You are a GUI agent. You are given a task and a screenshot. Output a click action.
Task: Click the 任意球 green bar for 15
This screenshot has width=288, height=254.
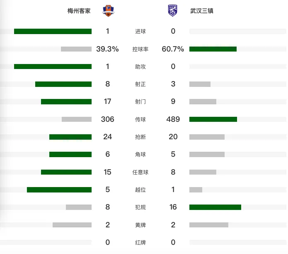click(66, 172)
